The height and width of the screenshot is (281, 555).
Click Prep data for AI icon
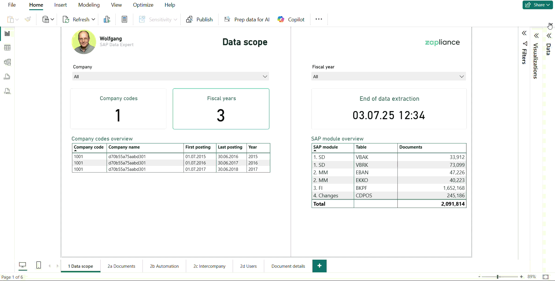click(227, 19)
